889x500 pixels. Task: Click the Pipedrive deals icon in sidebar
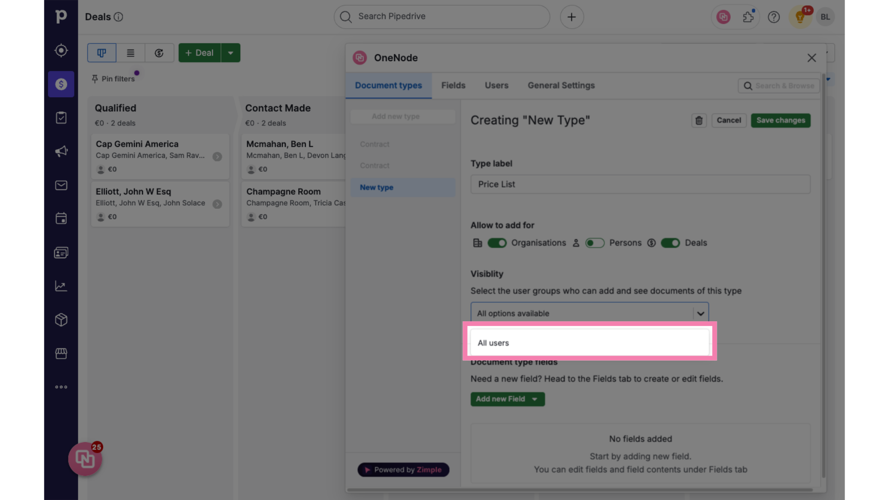pyautogui.click(x=61, y=84)
